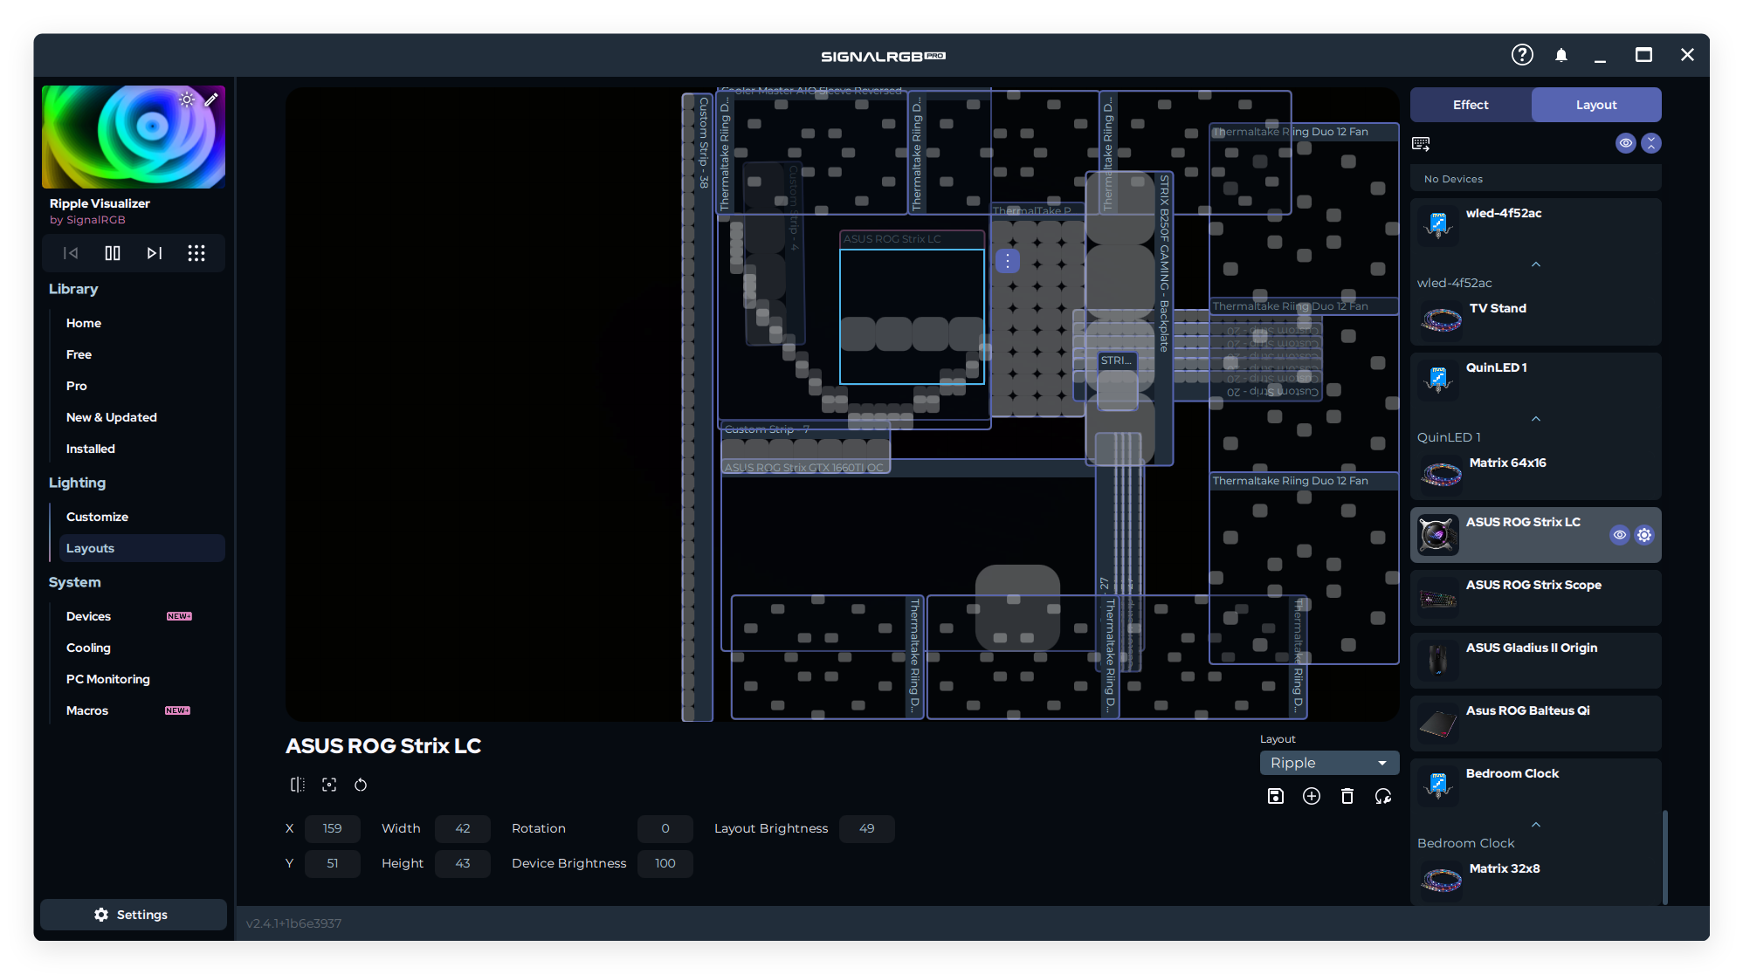Click the keyboard devices icon in panel
This screenshot has height=974, width=1743.
pyautogui.click(x=1421, y=143)
